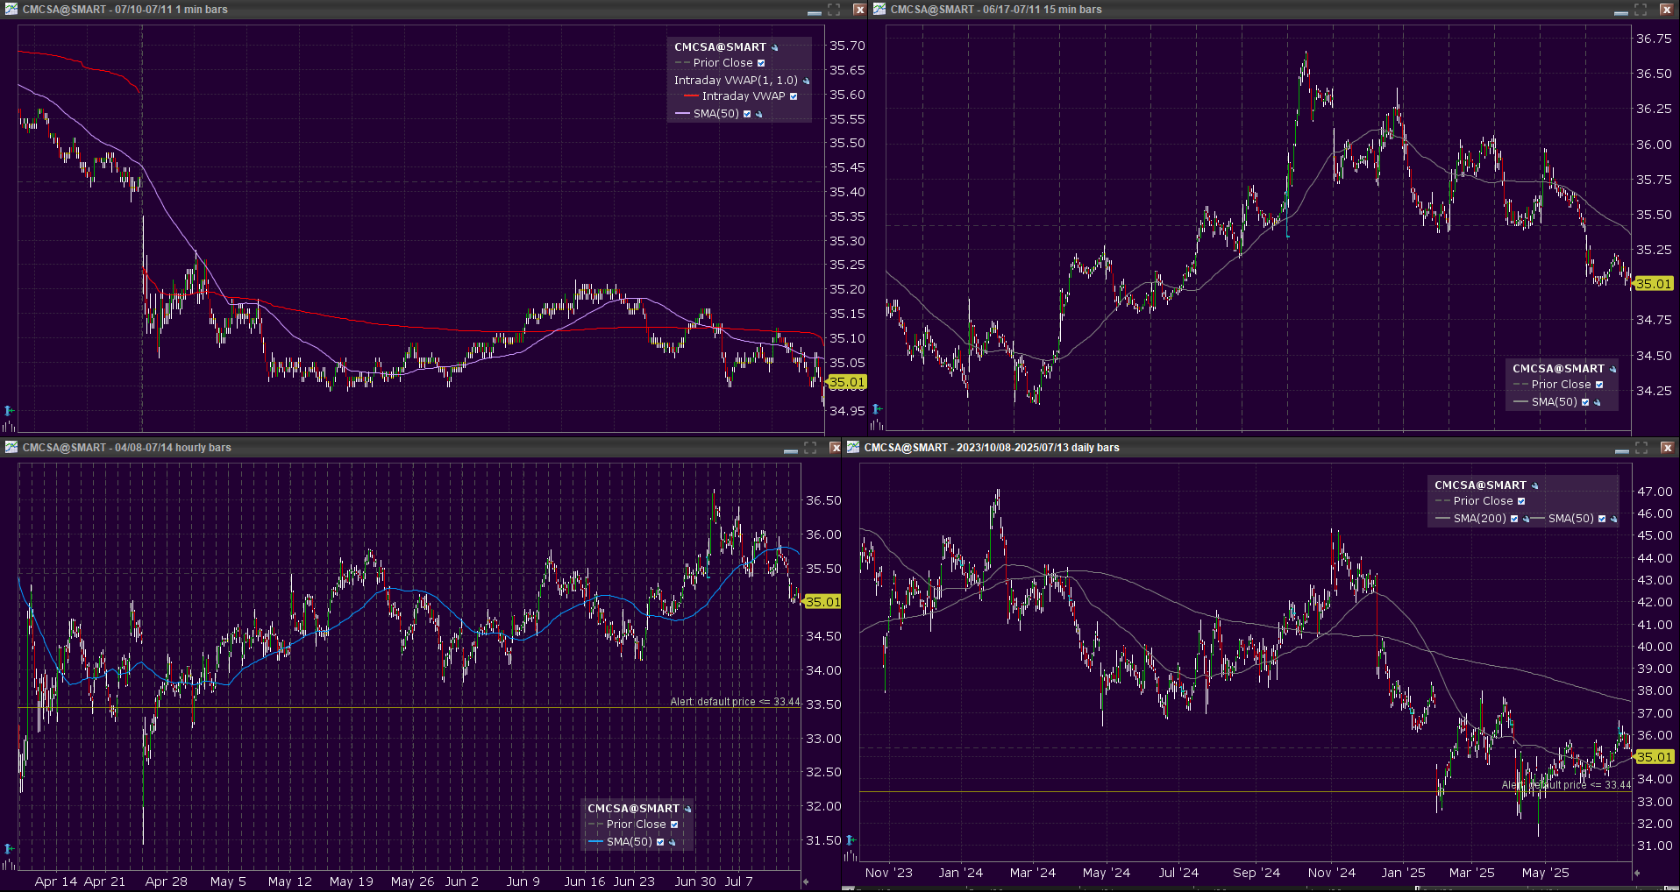Uncheck Prior Close in the 1 min chart

(761, 63)
